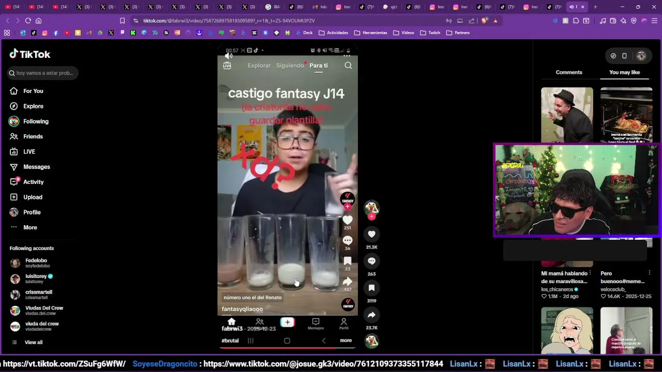Open get app phone icon
The height and width of the screenshot is (372, 662).
[x=624, y=56]
